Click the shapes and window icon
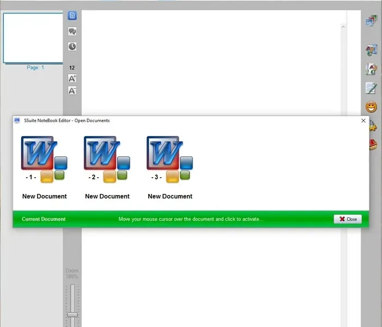Screen dimensions: 382x327 point(371,50)
